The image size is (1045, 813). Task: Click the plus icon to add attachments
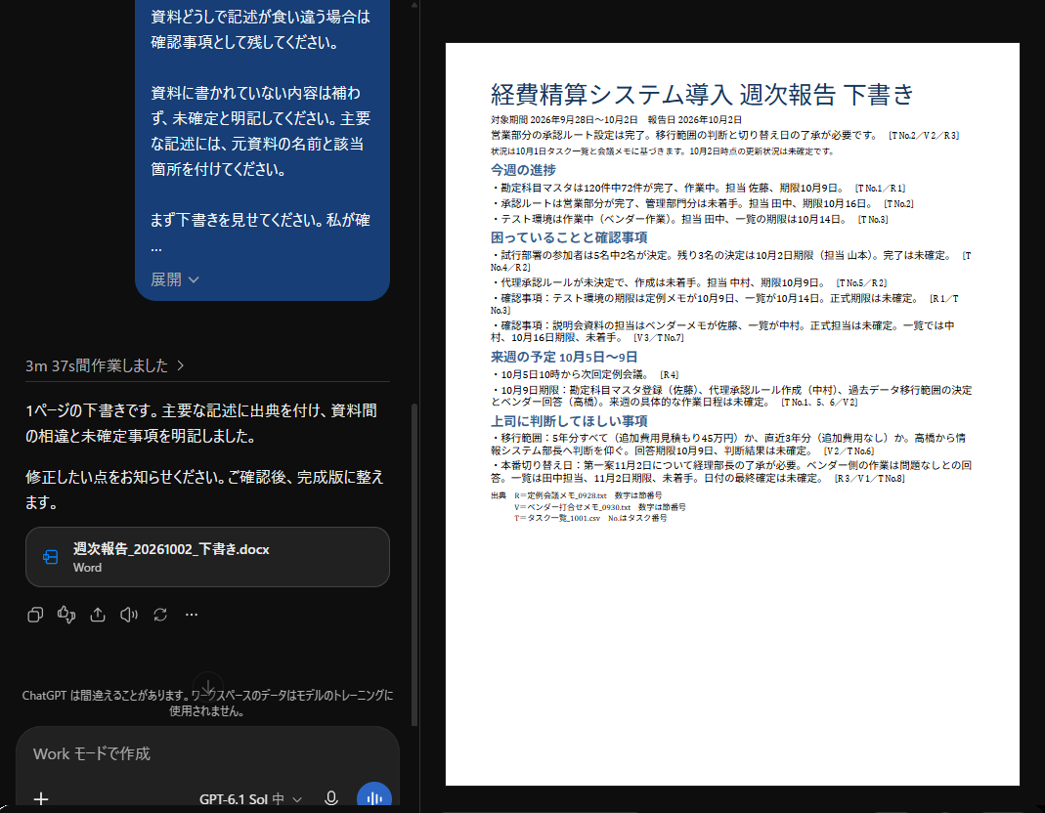tap(41, 798)
